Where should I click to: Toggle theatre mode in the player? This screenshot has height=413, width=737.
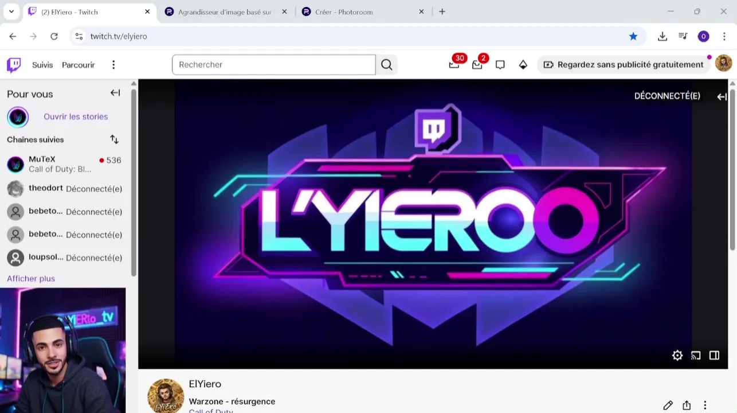(714, 356)
